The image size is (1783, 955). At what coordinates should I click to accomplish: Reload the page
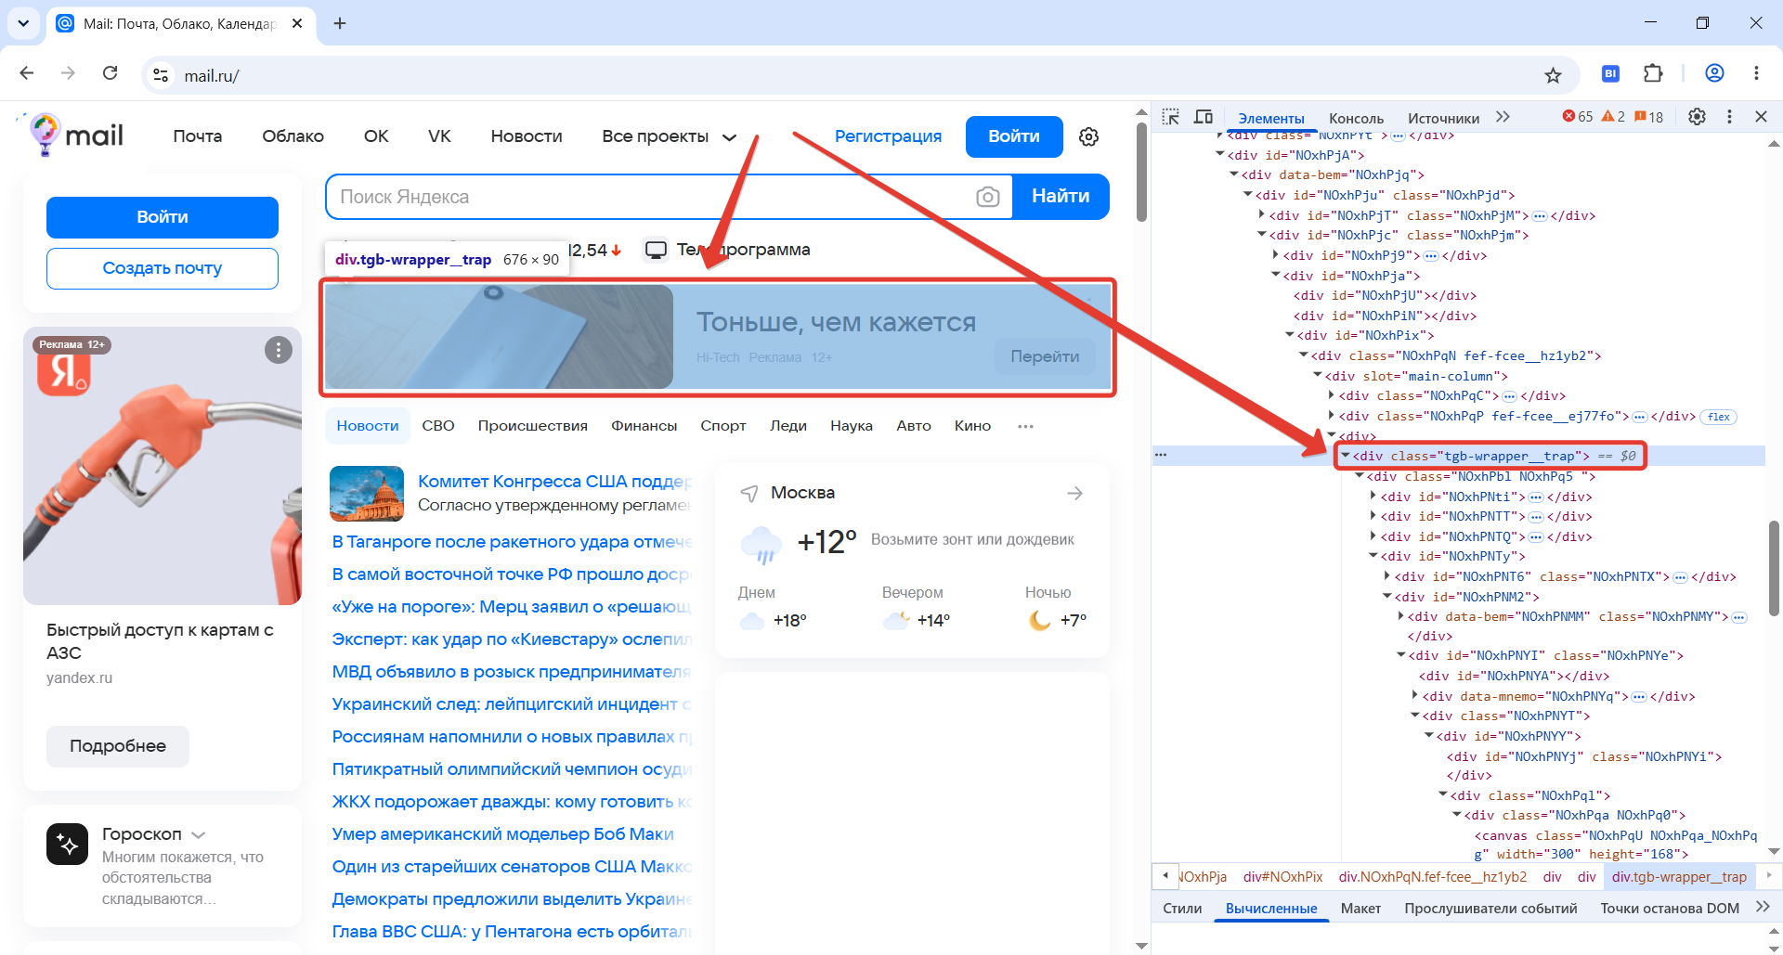110,73
